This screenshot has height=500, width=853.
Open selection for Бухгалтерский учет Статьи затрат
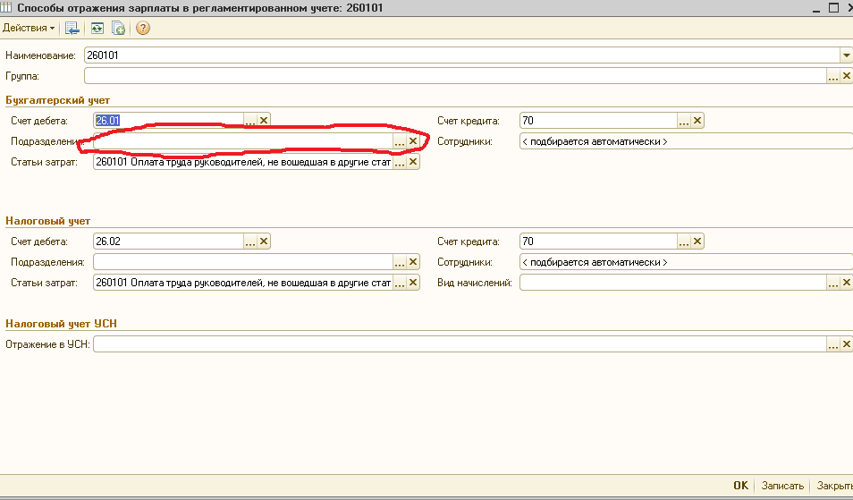click(400, 162)
